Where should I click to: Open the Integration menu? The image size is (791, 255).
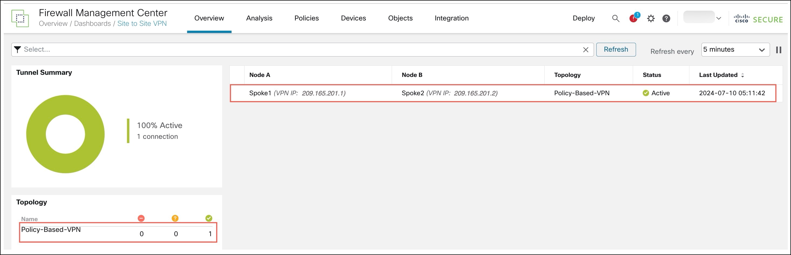(451, 18)
